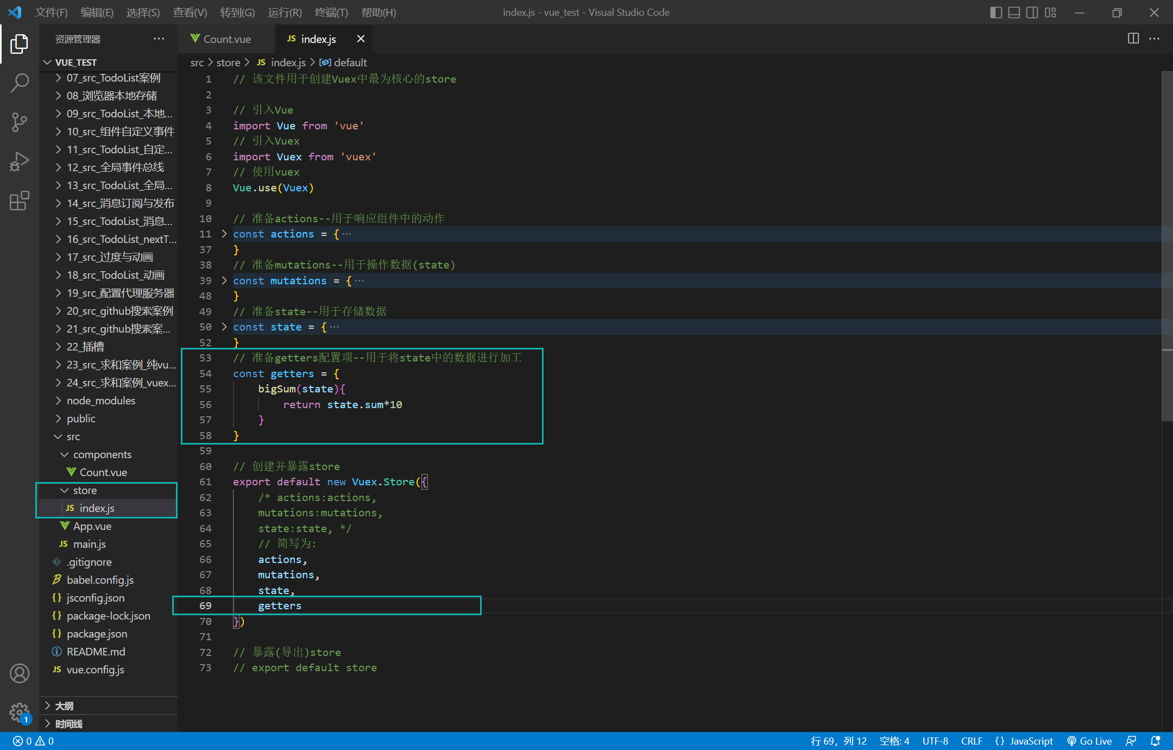
Task: Open the 帮助(H) menu
Action: [379, 12]
